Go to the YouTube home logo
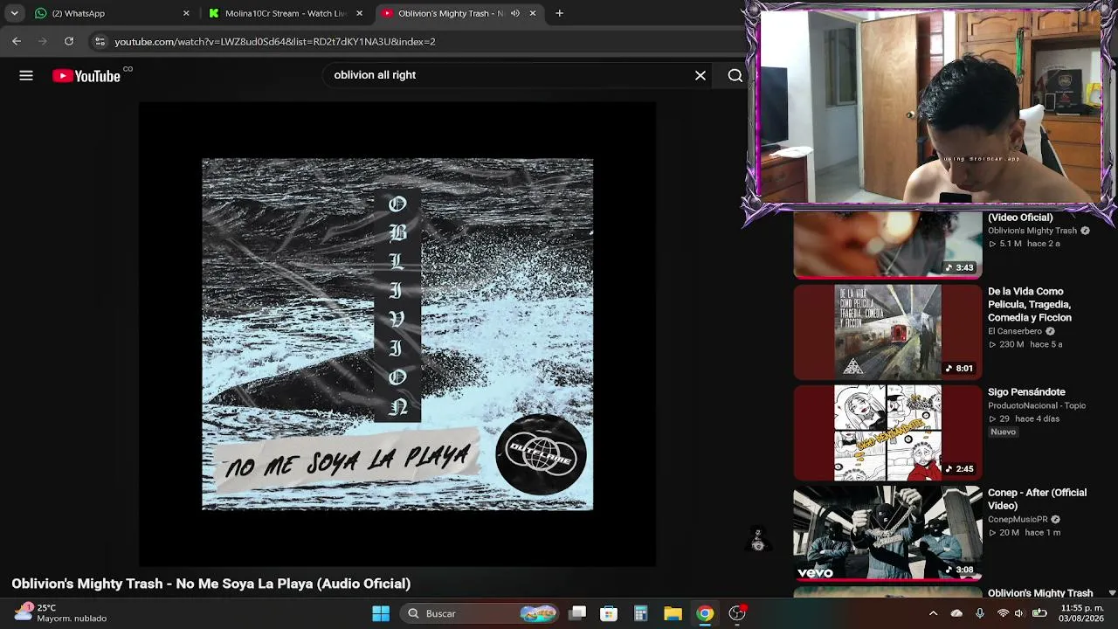 pyautogui.click(x=86, y=76)
